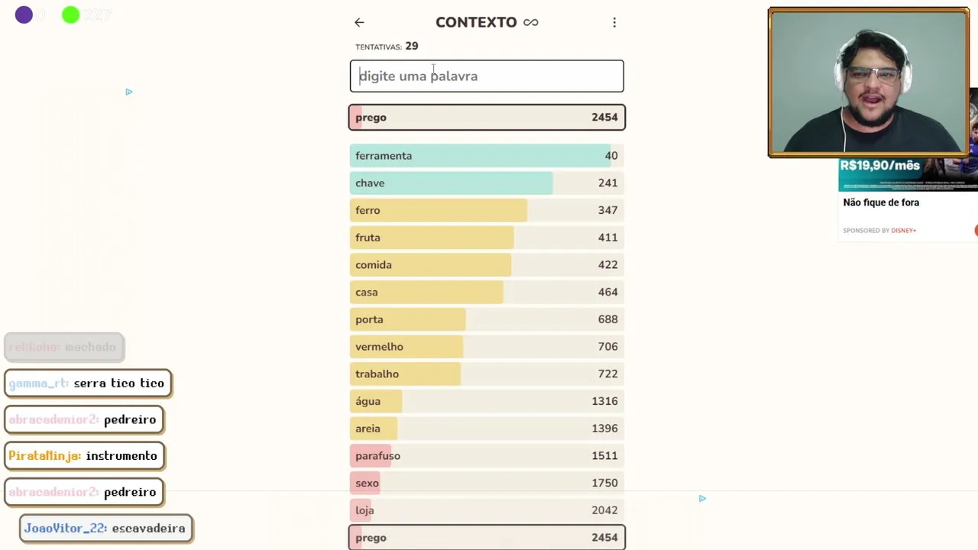Click the "Sponsored by Disney+" label
This screenshot has height=550, width=978.
coord(879,230)
